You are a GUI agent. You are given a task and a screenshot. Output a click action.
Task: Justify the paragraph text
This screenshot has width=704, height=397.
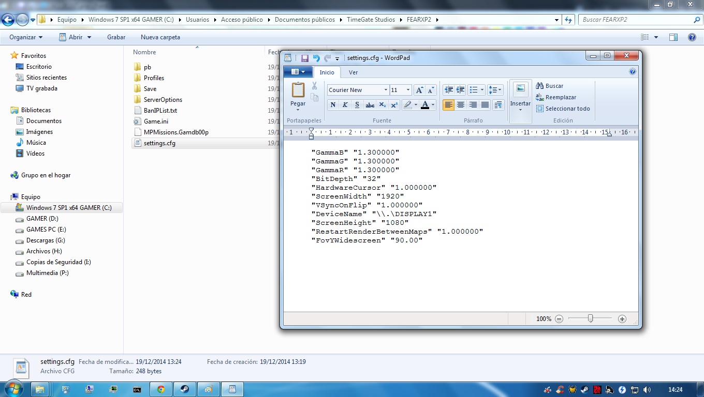click(485, 105)
